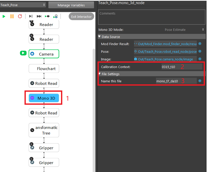This screenshot has height=172, width=207.
Task: Click the Camera node
Action: pyautogui.click(x=44, y=54)
